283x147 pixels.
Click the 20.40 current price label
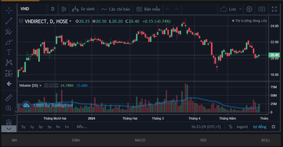[x=274, y=55]
